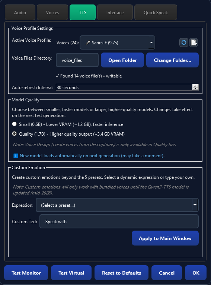Click the Custom Text input field

(x=119, y=221)
